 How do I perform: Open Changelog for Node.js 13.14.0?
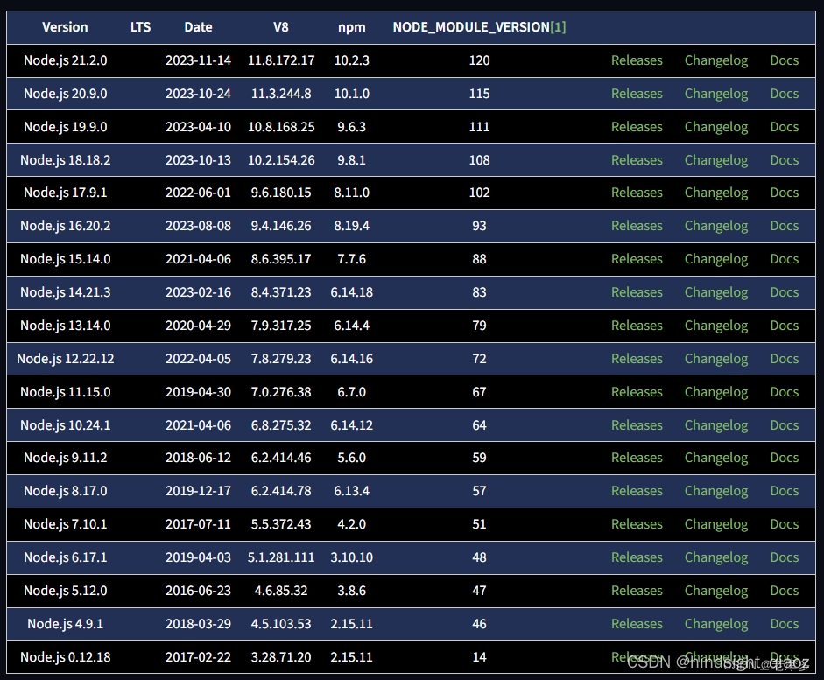(715, 325)
